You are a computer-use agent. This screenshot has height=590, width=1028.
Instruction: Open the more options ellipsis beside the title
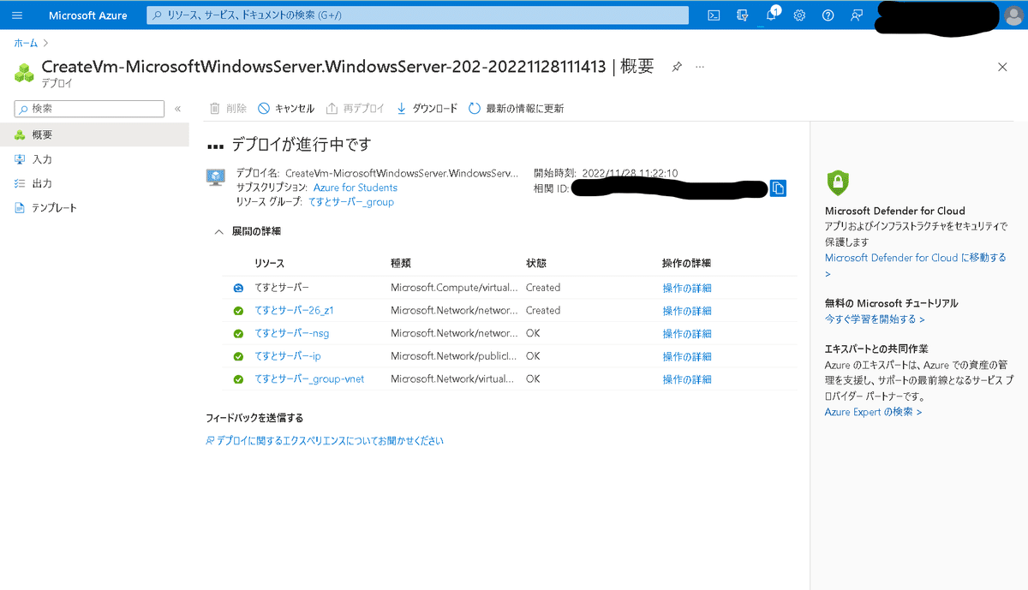[x=700, y=67]
